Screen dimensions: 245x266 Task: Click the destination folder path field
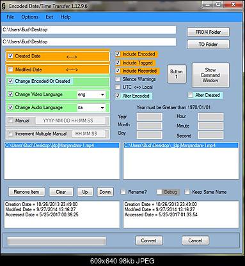click(89, 41)
